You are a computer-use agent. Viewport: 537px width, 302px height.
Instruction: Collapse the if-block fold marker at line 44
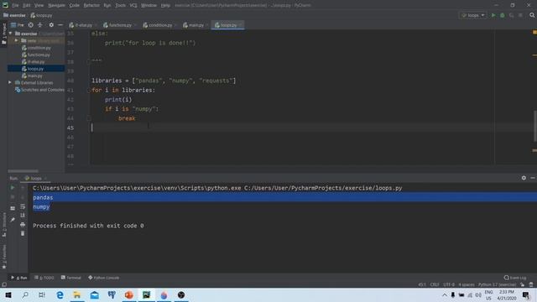tap(88, 118)
